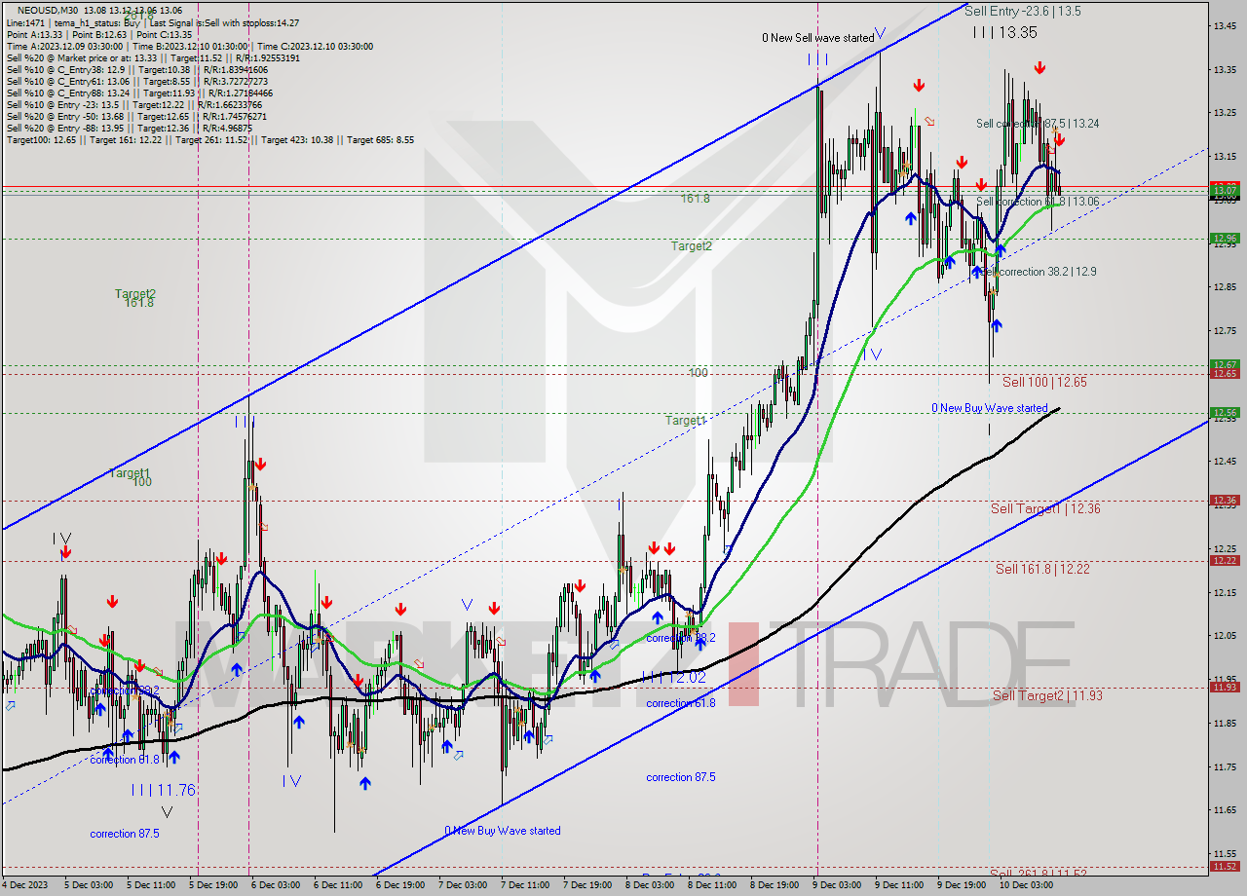Select the 'Sell %10 @ C_Entry61: 13.06' line
The height and width of the screenshot is (896, 1247).
[x=68, y=81]
